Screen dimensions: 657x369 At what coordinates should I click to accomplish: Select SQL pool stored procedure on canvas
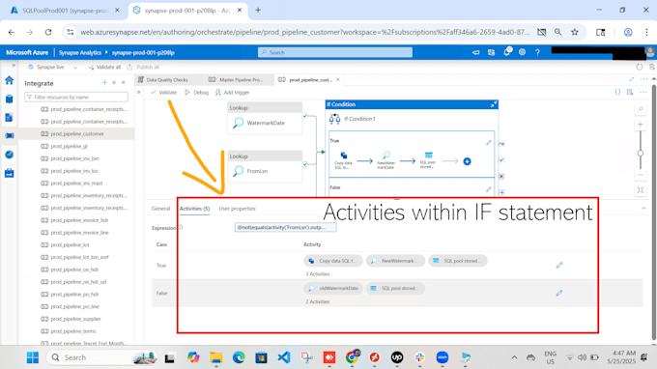pyautogui.click(x=428, y=160)
